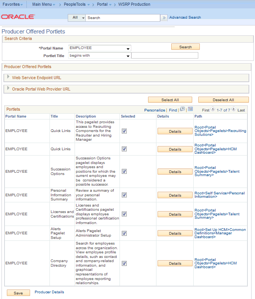Click First link in grid navigation

click(x=206, y=110)
